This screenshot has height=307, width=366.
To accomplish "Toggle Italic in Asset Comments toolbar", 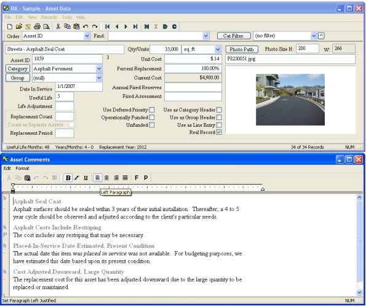I will tap(76, 178).
